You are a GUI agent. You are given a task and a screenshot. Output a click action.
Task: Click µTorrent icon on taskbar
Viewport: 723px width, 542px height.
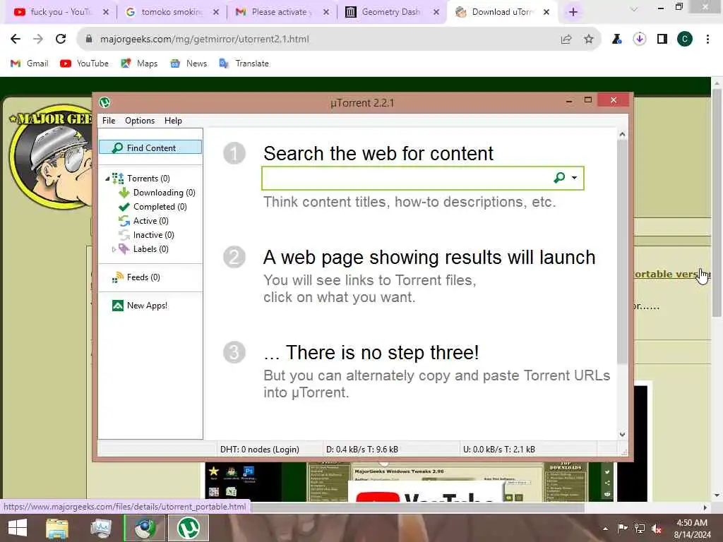[x=189, y=528]
